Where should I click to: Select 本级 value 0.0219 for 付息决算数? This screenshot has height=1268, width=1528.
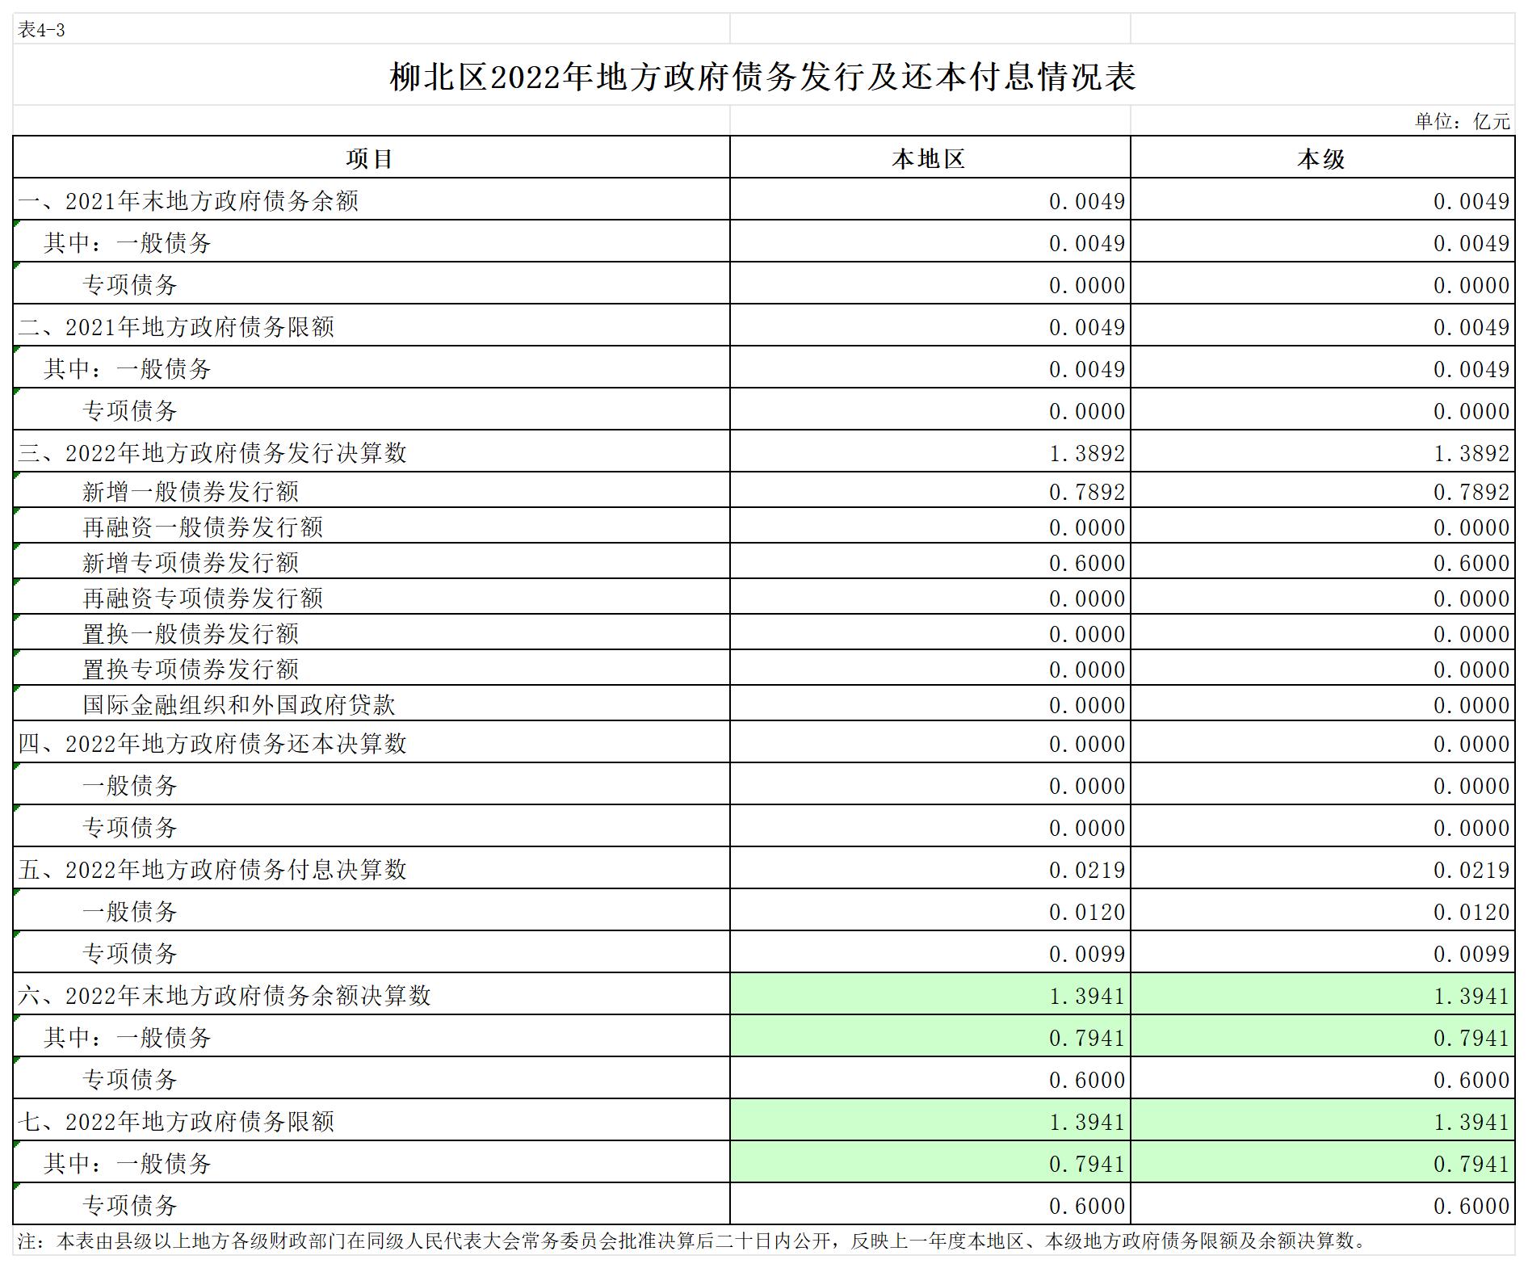coord(1322,868)
